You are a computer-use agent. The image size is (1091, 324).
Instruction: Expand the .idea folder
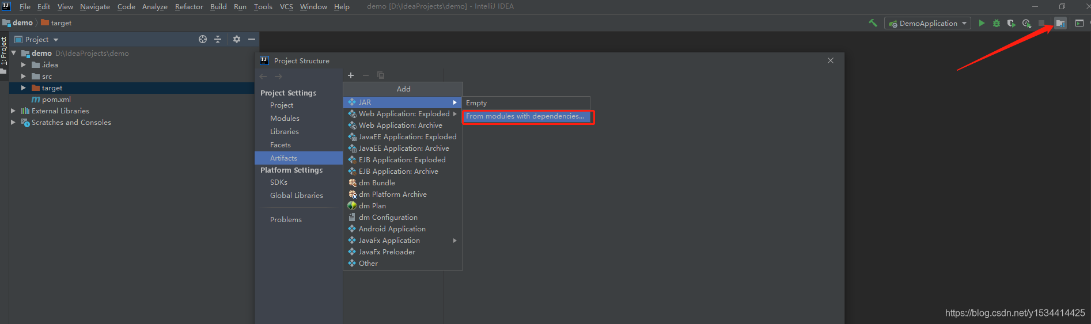24,64
